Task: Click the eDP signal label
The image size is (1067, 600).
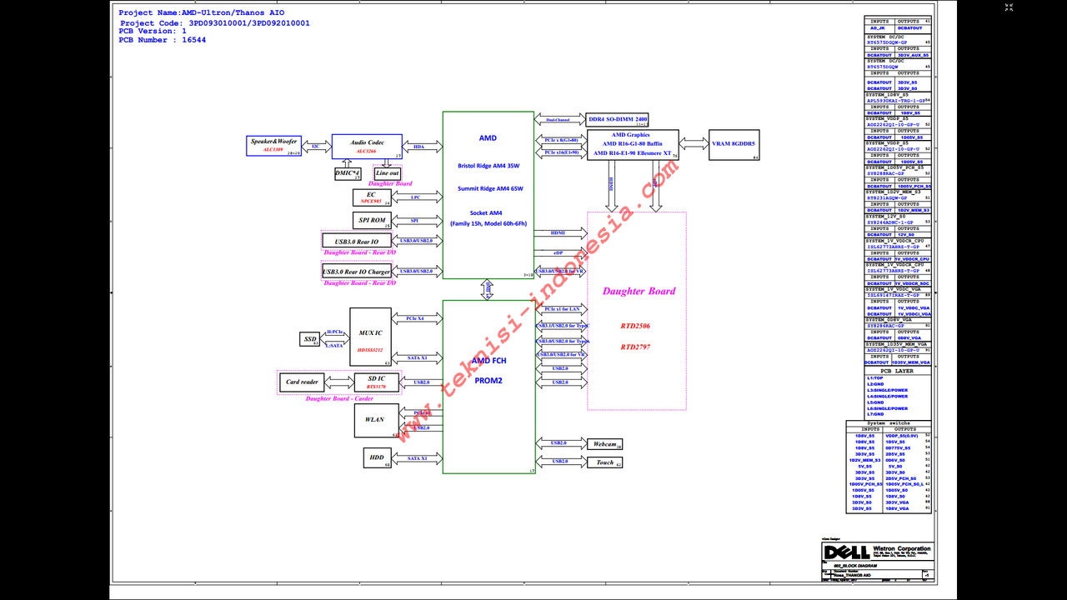Action: pyautogui.click(x=558, y=252)
